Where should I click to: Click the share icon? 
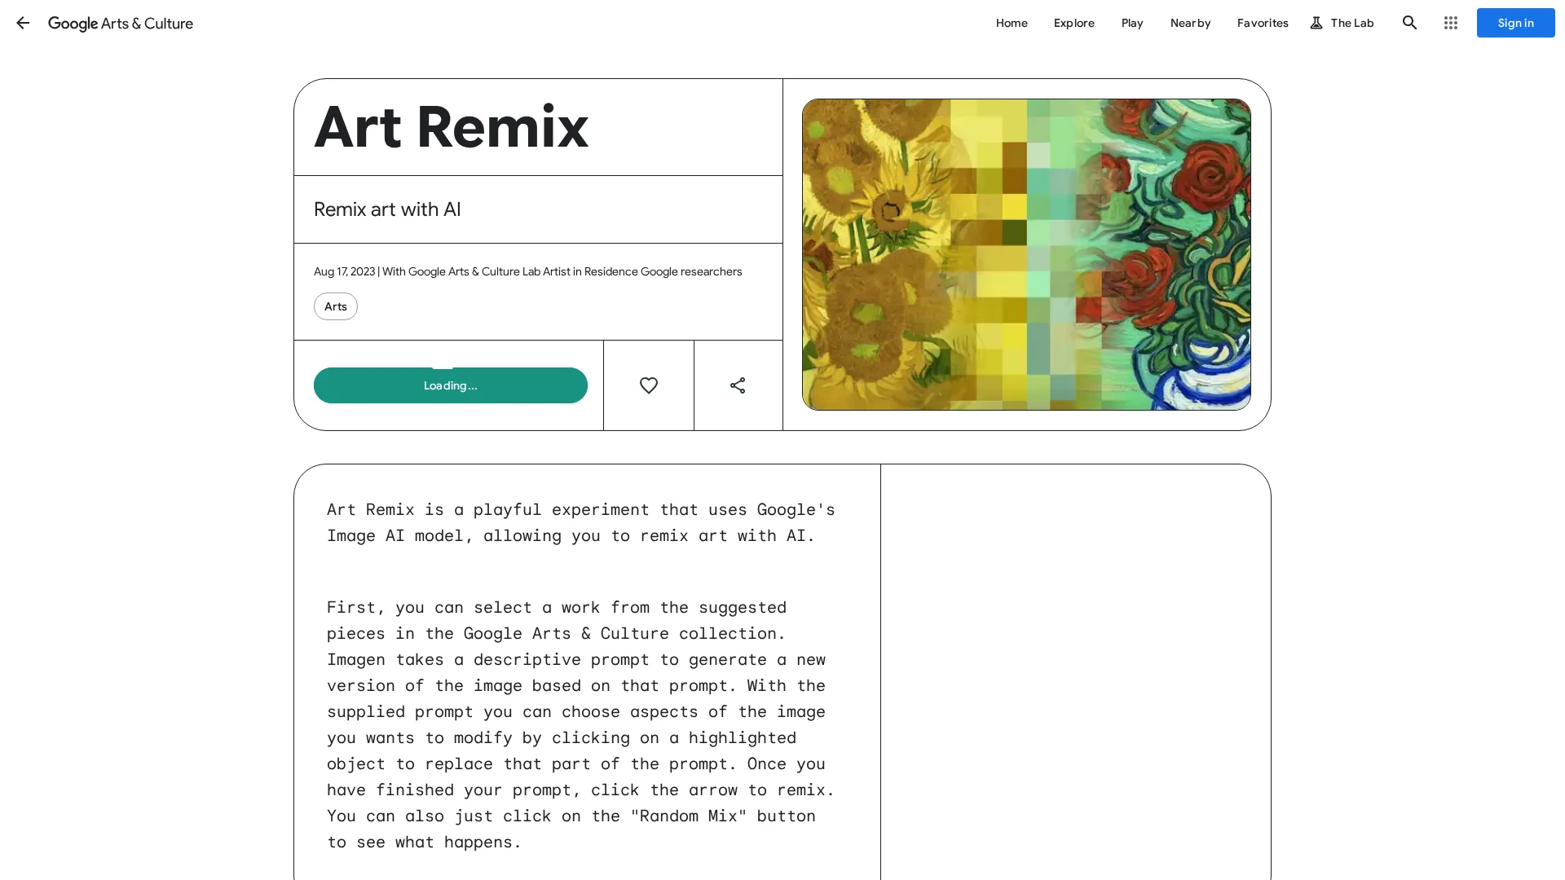pyautogui.click(x=738, y=385)
